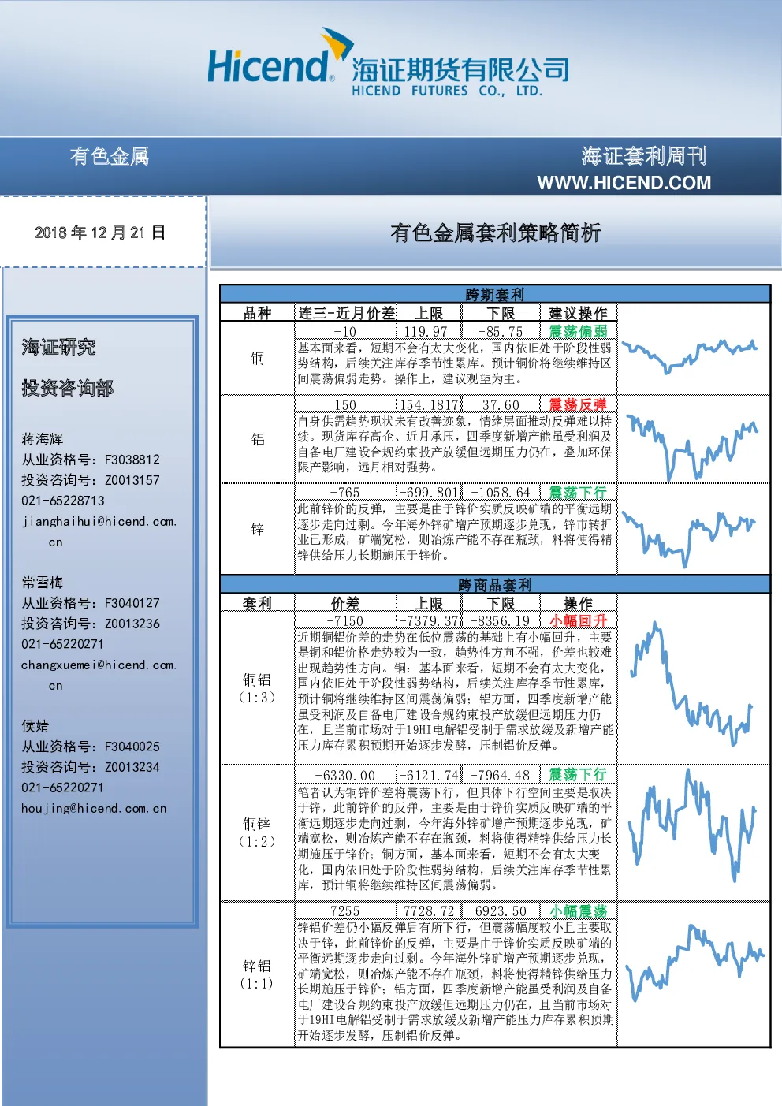Click email jianghaihui@hicend.com.cn

pos(99,531)
